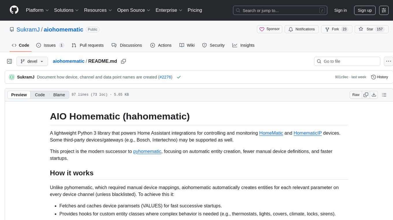Screen dimensions: 393x220
Task: Open aiohomematic breadcrumb folder link
Action: [68, 61]
